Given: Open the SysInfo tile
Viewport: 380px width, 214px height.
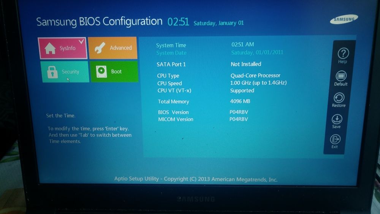Looking at the screenshot, I should coord(63,48).
